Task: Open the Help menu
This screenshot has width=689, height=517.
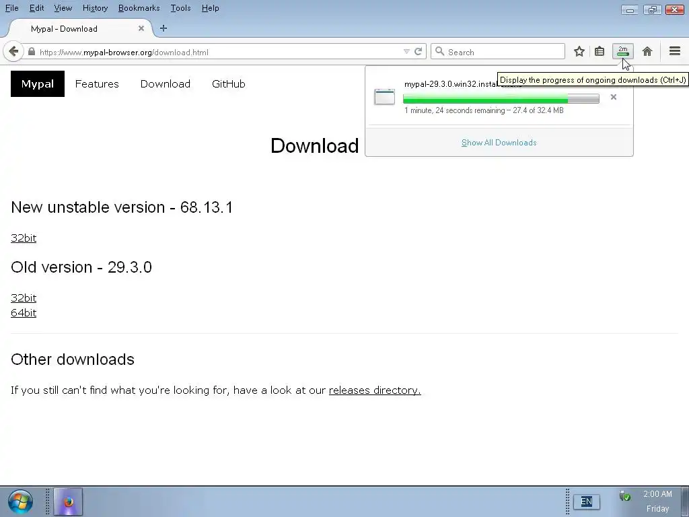Action: pos(210,8)
